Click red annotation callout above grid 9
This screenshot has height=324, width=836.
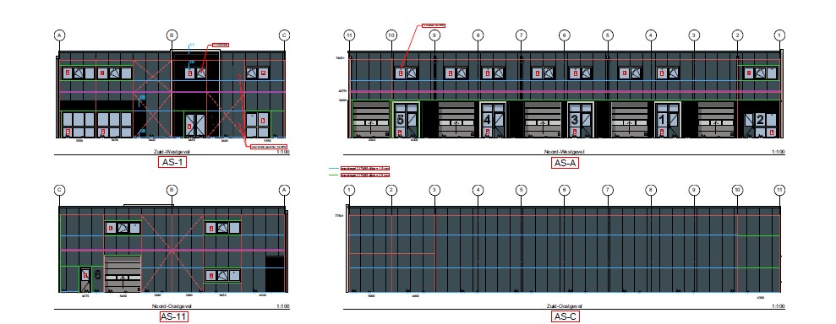(433, 25)
